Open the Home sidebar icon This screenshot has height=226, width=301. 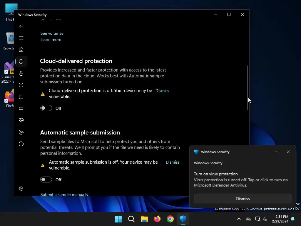coord(21,49)
